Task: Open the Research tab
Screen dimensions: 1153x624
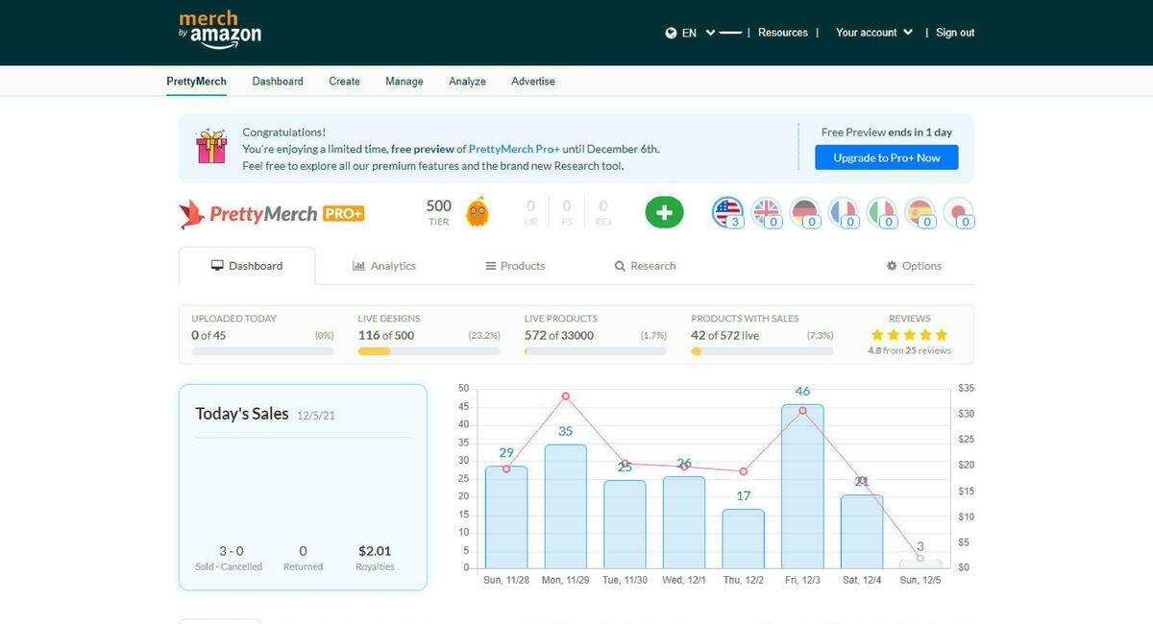Action: 645,266
